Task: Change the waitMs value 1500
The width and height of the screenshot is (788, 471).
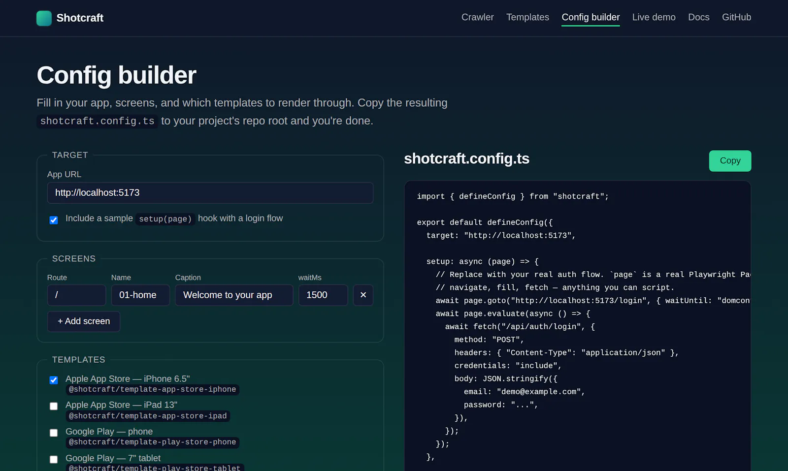Action: [x=323, y=295]
